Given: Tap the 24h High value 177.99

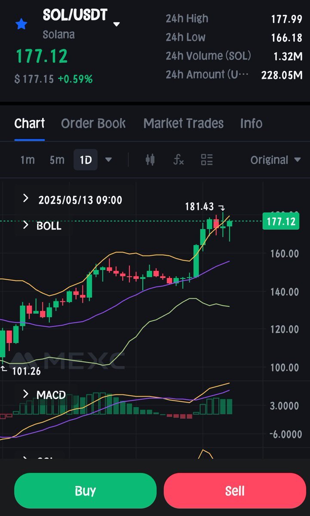Looking at the screenshot, I should pyautogui.click(x=286, y=19).
